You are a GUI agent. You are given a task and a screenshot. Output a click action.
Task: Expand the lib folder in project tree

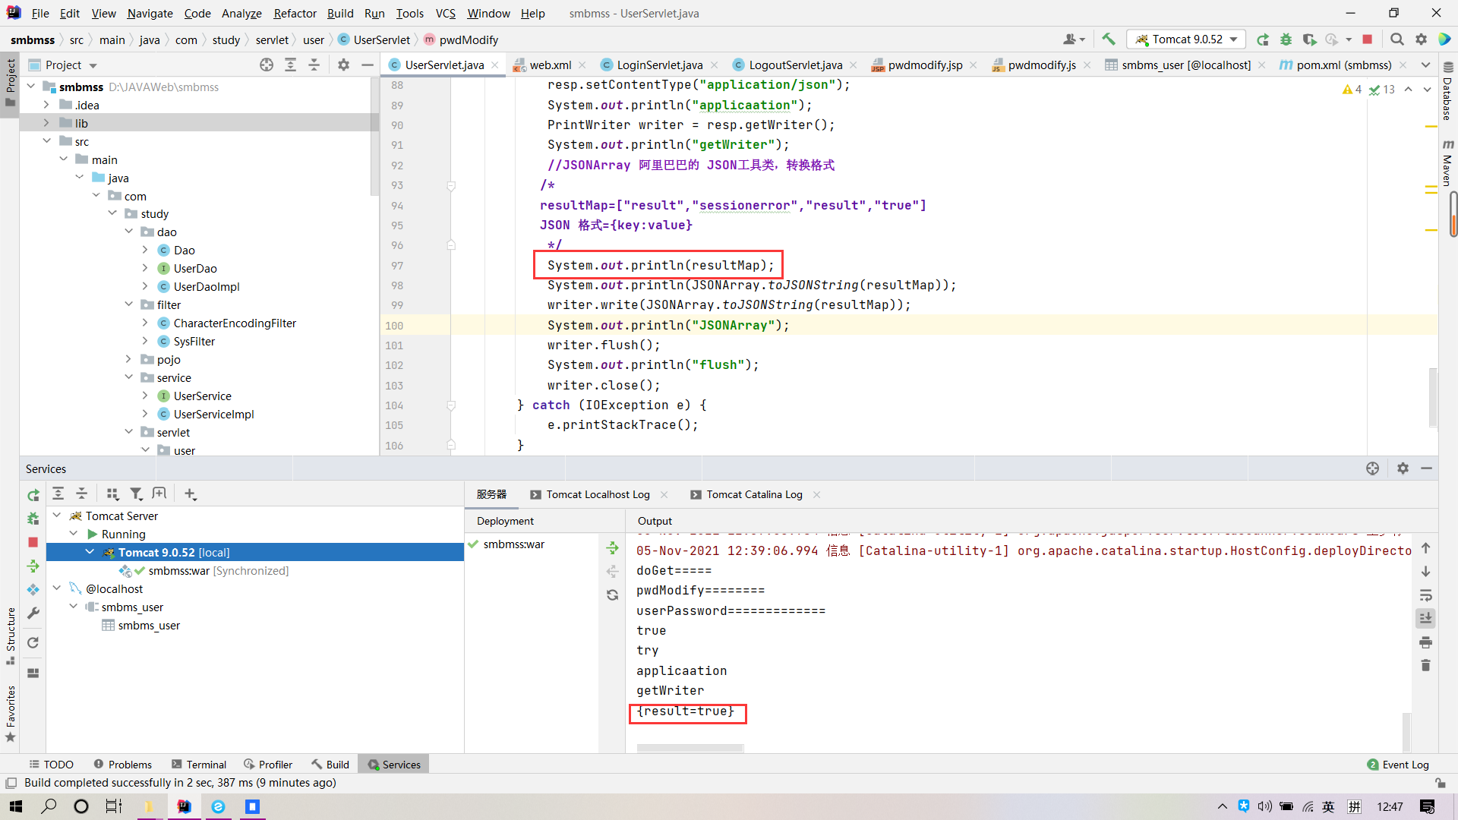[x=46, y=123]
